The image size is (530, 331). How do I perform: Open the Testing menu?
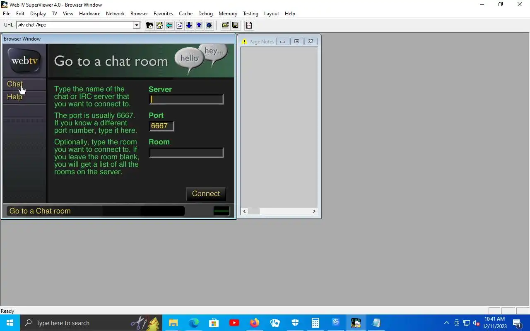pos(251,14)
